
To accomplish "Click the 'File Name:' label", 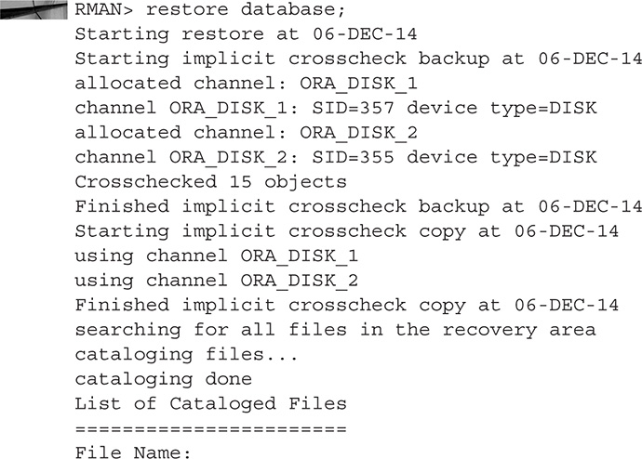I will pyautogui.click(x=133, y=452).
